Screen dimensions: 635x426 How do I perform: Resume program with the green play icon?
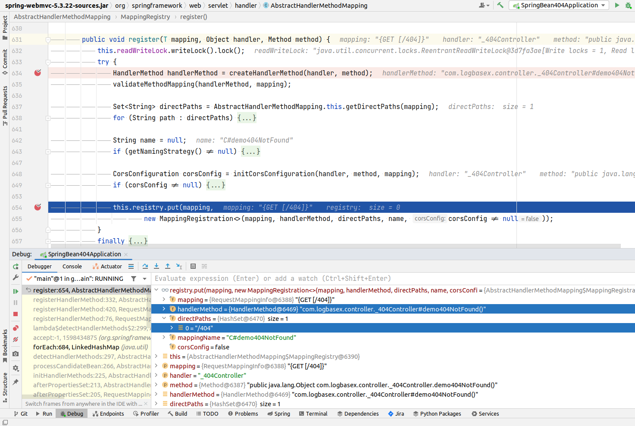[x=16, y=291]
